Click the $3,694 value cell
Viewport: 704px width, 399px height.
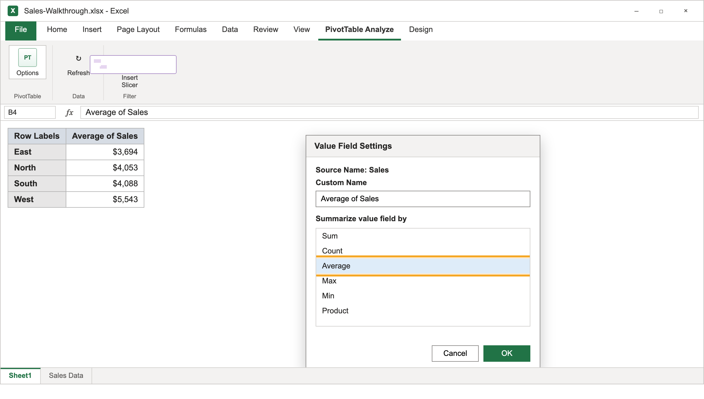point(105,152)
